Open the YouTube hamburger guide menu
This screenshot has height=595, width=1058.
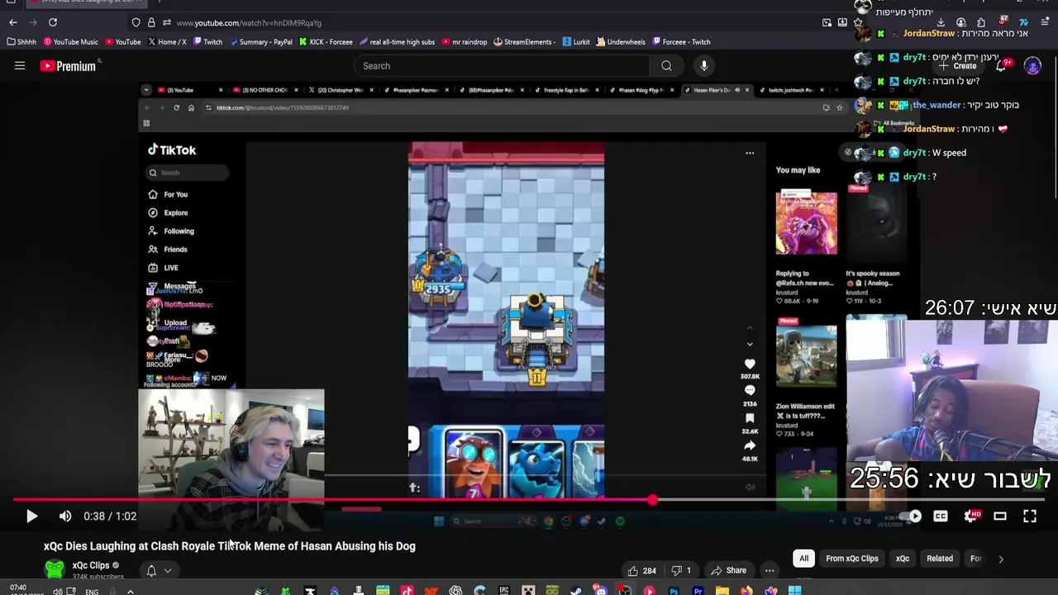[20, 66]
